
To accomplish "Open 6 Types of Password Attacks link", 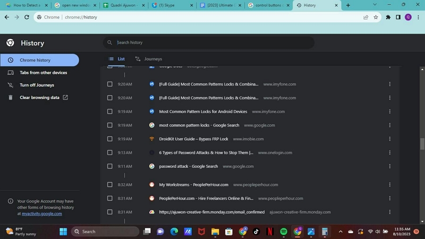I will 206,152.
